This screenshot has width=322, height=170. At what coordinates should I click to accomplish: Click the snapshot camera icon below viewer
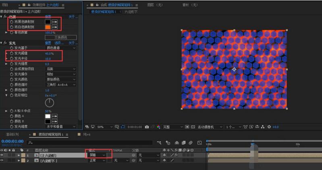[147, 127]
